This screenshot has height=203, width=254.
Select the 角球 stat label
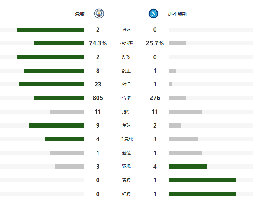pyautogui.click(x=126, y=126)
